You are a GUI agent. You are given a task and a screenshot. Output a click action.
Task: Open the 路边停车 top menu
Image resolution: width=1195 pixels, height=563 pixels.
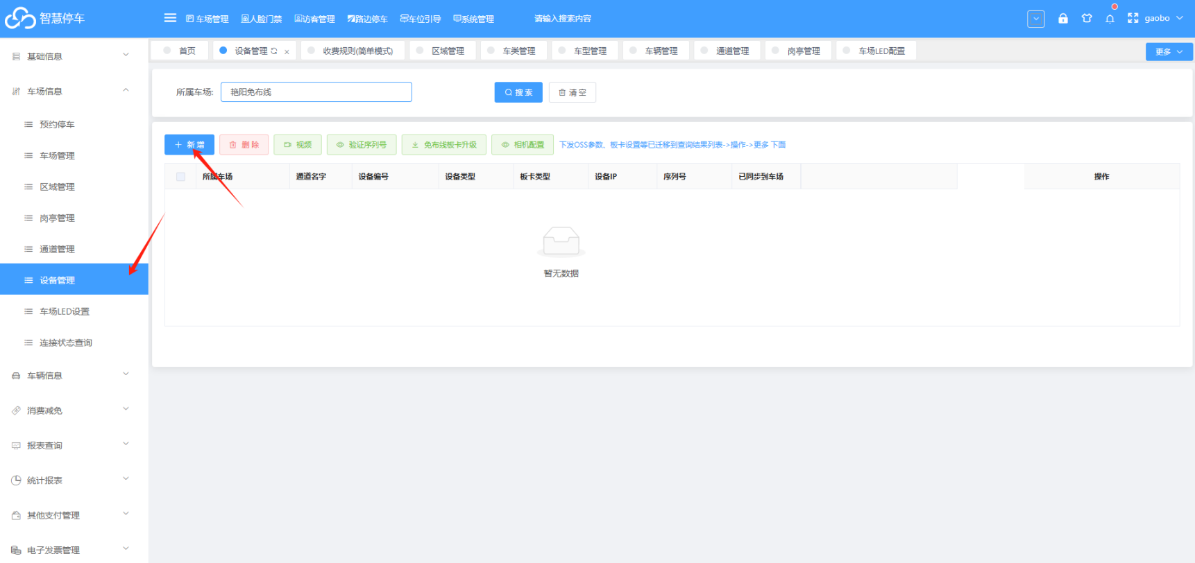click(368, 19)
